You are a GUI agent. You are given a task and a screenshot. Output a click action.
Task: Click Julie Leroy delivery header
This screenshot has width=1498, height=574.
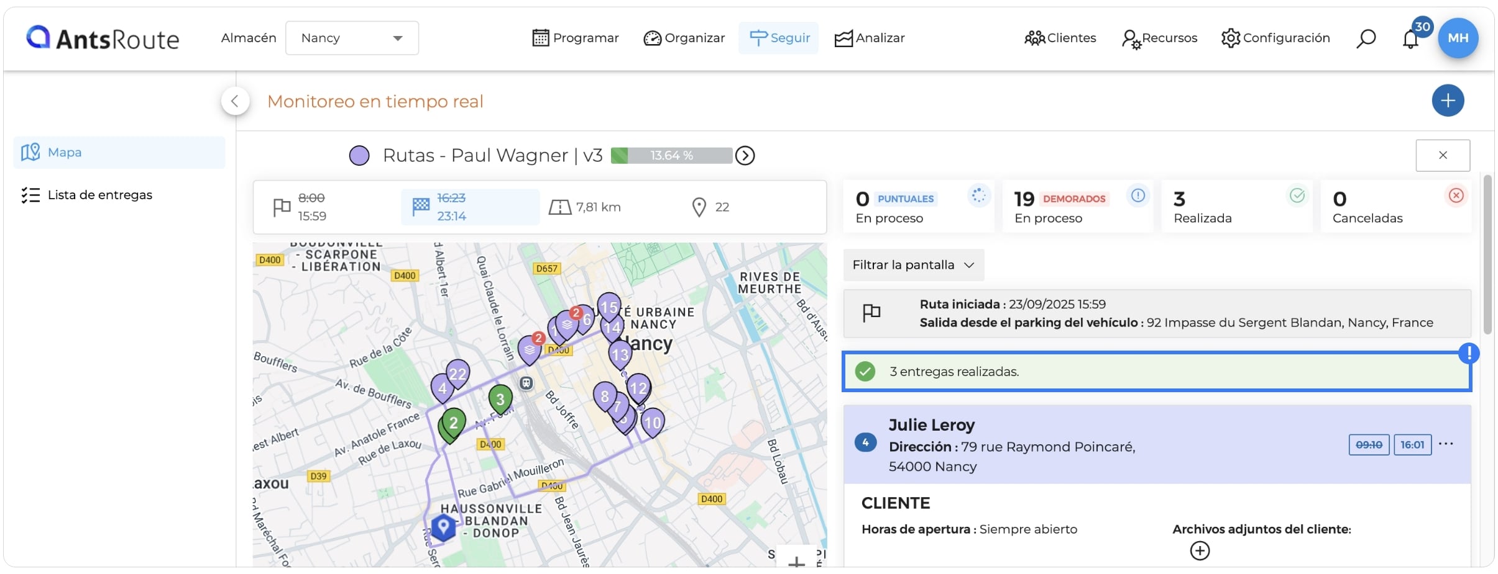1157,444
